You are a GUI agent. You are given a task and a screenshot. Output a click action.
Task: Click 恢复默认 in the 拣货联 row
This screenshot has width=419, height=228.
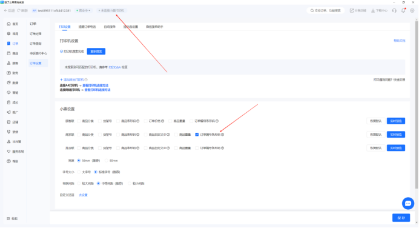pos(376,148)
